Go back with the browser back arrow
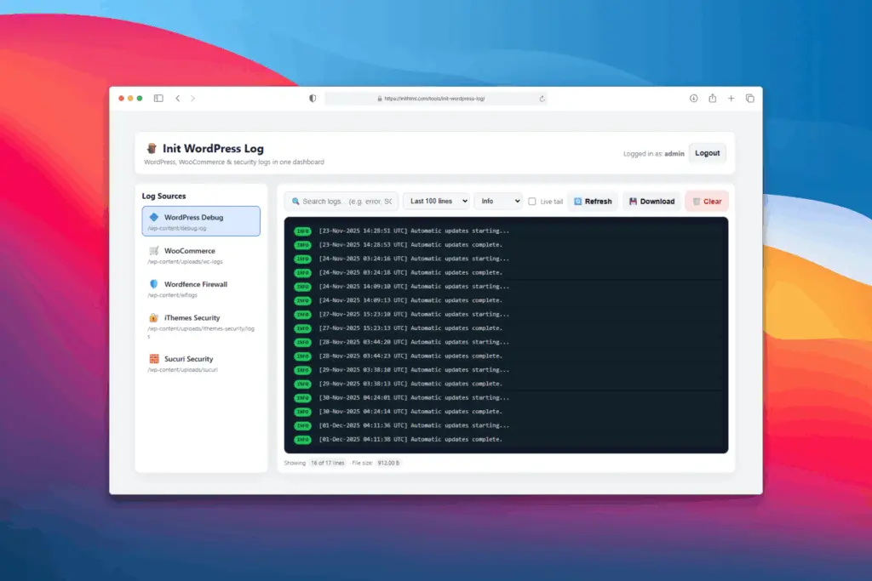 (x=178, y=99)
